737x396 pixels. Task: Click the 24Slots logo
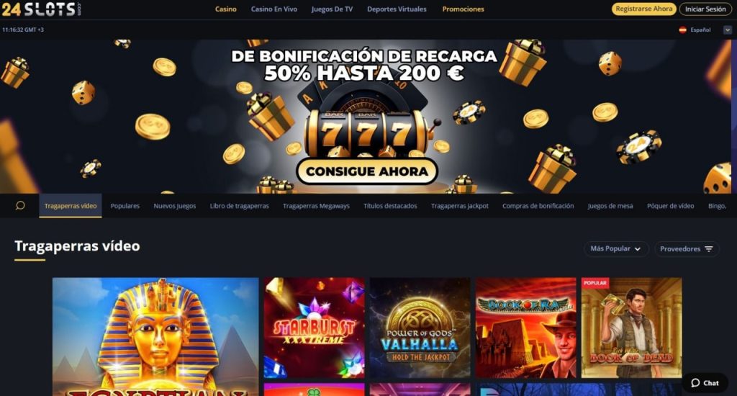[x=41, y=9]
